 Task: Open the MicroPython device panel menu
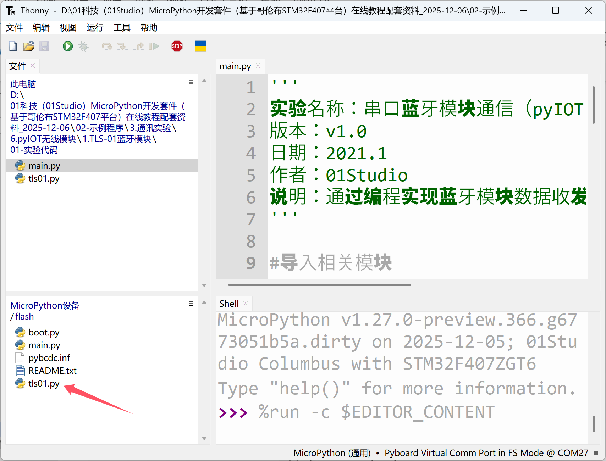[191, 304]
